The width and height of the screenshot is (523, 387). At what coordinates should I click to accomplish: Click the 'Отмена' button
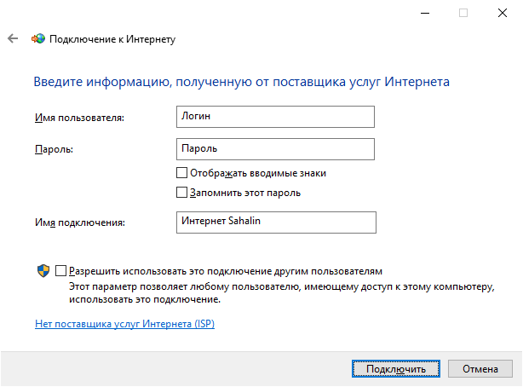click(x=480, y=368)
